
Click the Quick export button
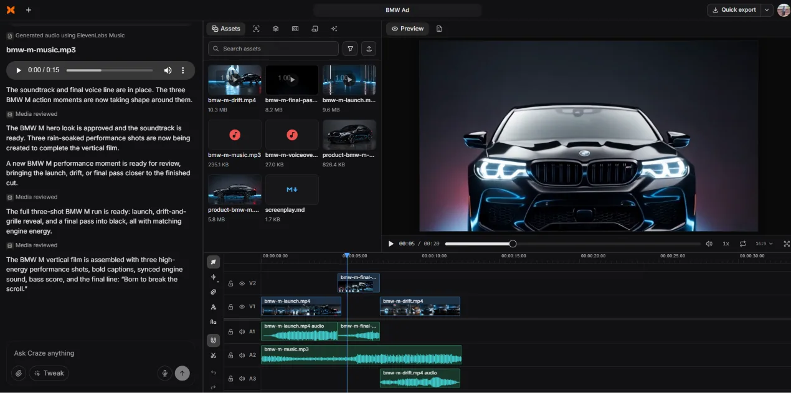pyautogui.click(x=734, y=10)
